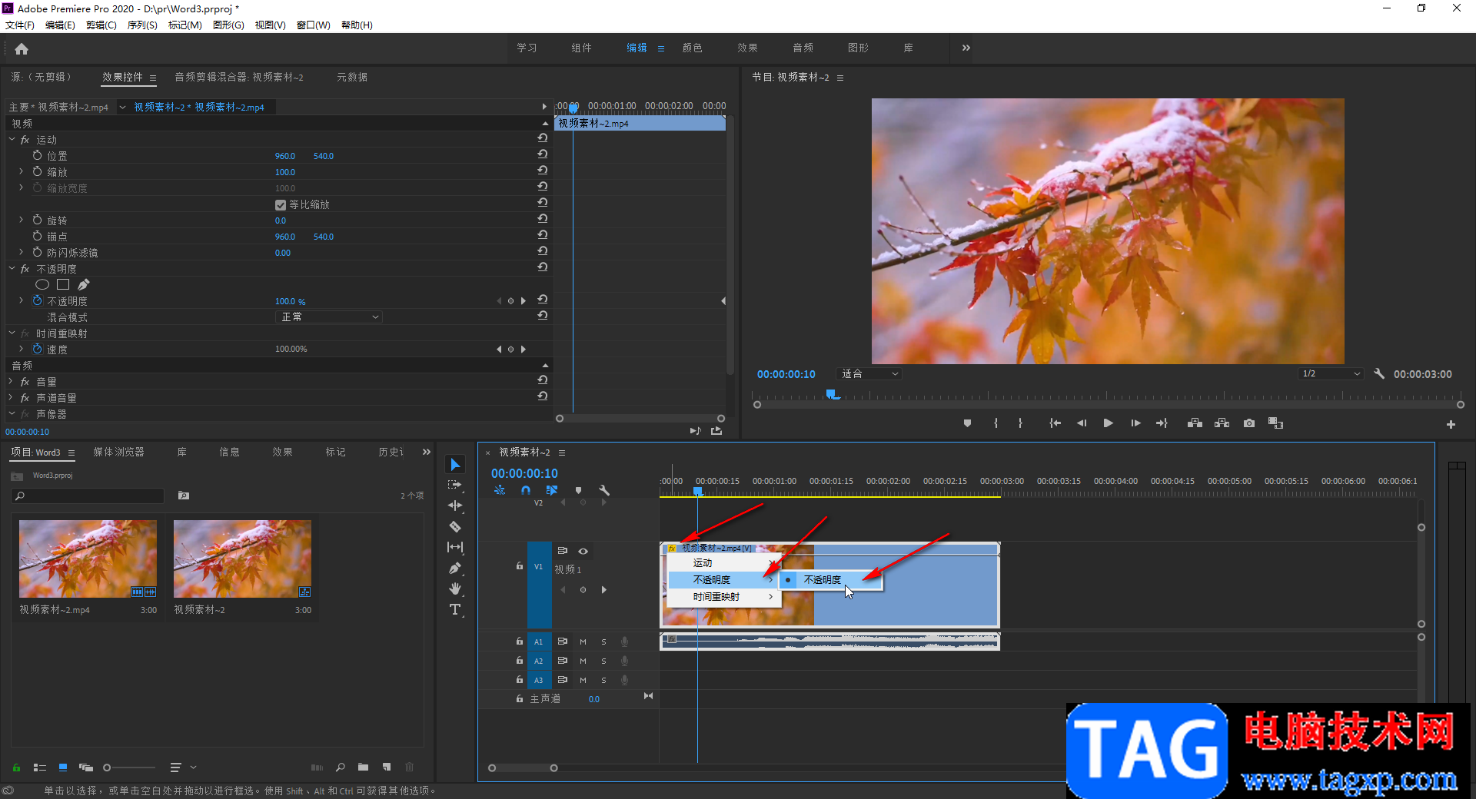Open the button editor plus icon
1476x799 pixels.
tap(1451, 424)
